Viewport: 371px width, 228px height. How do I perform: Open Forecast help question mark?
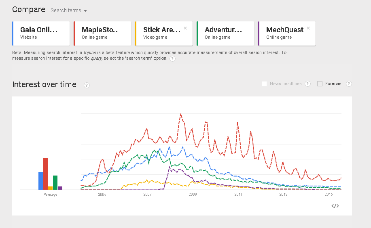[349, 84]
